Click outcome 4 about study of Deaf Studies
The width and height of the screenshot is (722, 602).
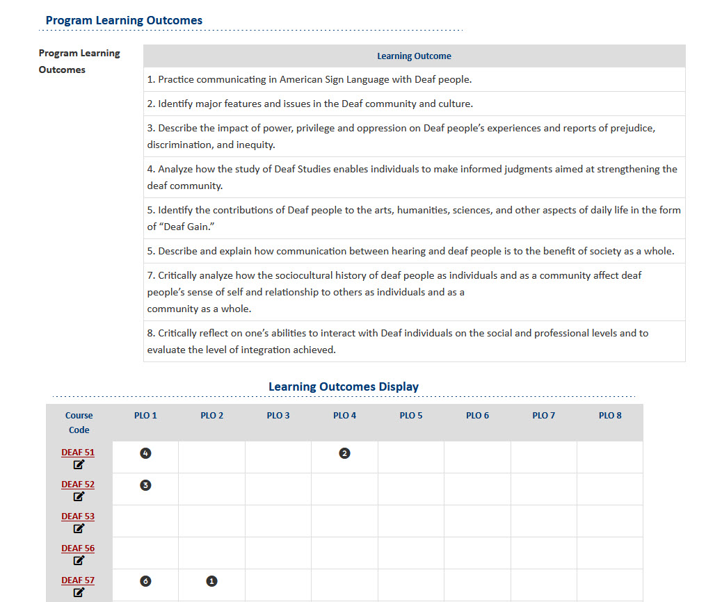[x=414, y=177]
